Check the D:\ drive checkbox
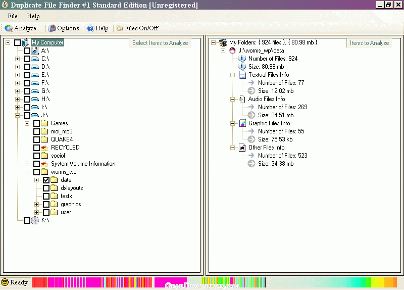This screenshot has height=290, width=404. tap(27, 67)
